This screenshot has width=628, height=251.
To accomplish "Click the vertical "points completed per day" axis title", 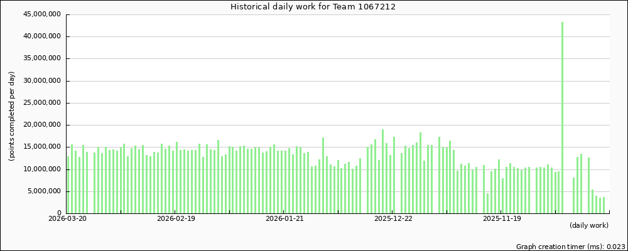I will pyautogui.click(x=12, y=115).
